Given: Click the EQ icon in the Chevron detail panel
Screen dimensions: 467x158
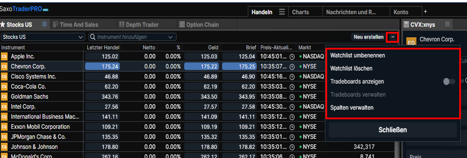Looking at the screenshot, I should (411, 42).
